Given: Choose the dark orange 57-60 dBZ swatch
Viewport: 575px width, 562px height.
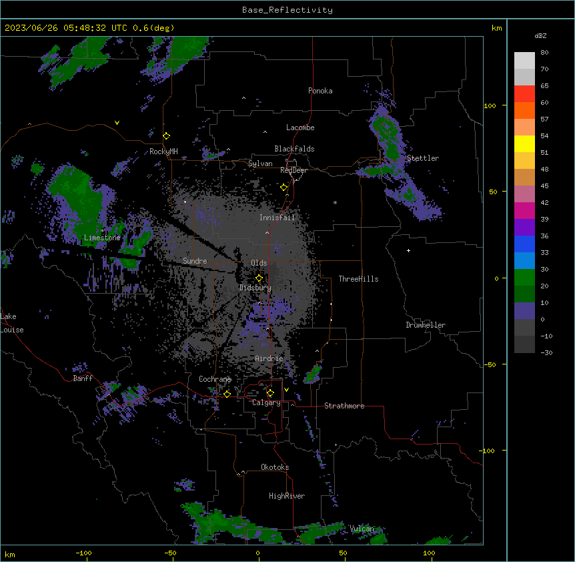Looking at the screenshot, I should click(524, 110).
